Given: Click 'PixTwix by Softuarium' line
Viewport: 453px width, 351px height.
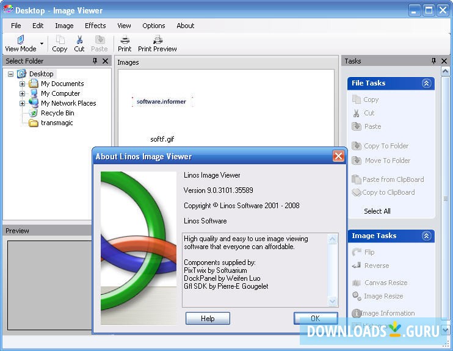Looking at the screenshot, I should (216, 270).
